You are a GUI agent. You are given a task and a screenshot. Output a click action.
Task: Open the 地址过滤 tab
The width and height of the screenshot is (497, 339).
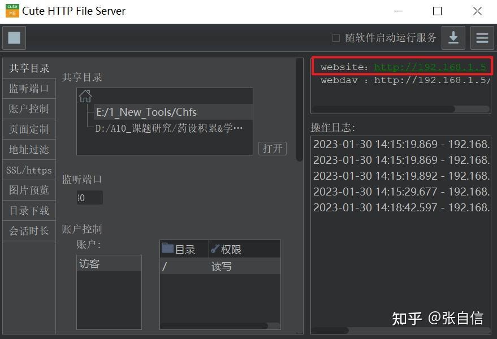[29, 149]
